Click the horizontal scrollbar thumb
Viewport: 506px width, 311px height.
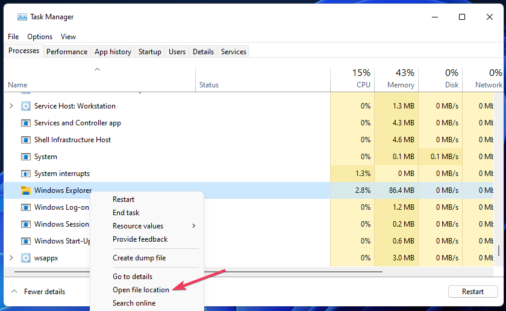(198, 272)
